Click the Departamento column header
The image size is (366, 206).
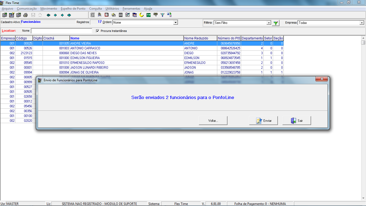click(x=252, y=38)
